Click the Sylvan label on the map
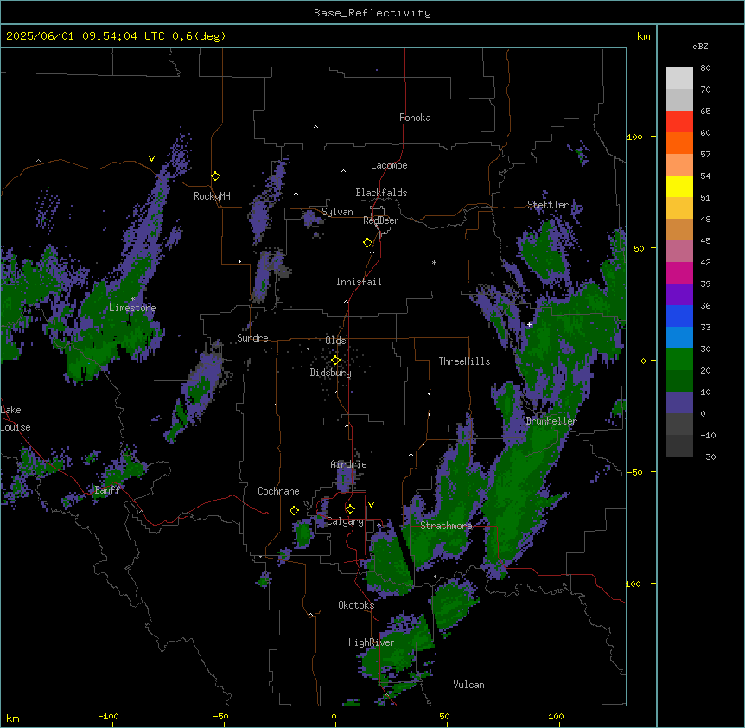The height and width of the screenshot is (728, 745). coord(337,212)
